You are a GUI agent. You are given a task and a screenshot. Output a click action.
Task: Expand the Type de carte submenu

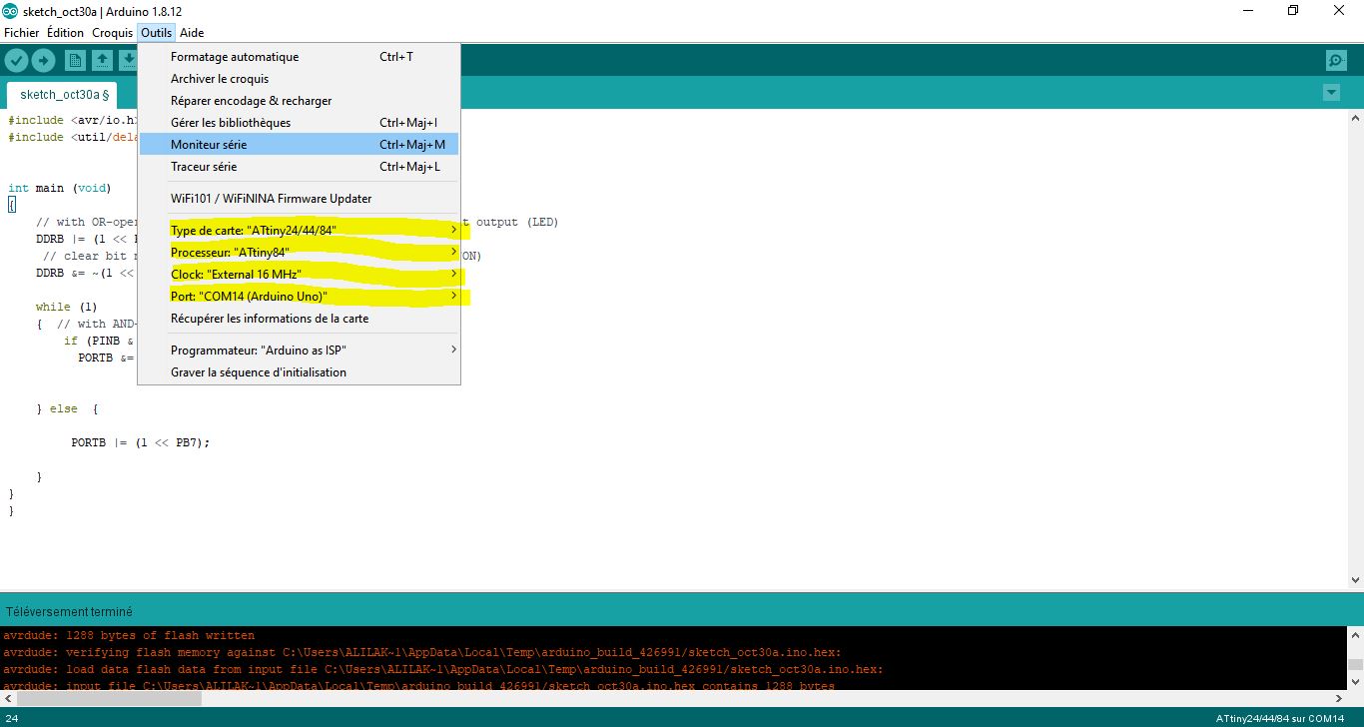pos(300,231)
